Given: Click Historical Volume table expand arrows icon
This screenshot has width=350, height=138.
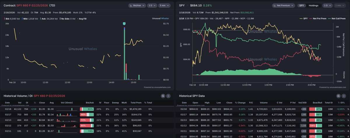Looking at the screenshot, I should [169, 96].
